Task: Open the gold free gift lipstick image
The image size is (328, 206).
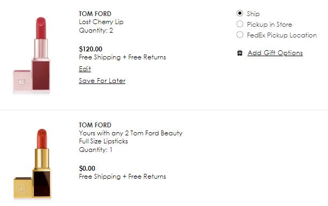Action: pos(32,163)
